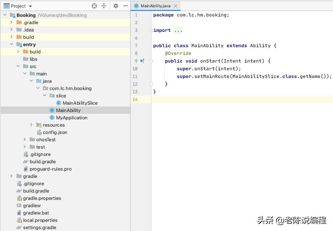The width and height of the screenshot is (333, 231).
Task: Click the resources folder icon
Action: pos(39,125)
